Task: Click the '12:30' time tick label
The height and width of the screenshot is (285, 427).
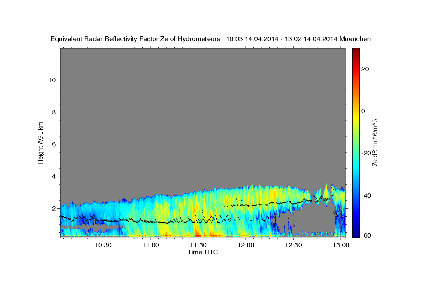Action: click(x=293, y=245)
